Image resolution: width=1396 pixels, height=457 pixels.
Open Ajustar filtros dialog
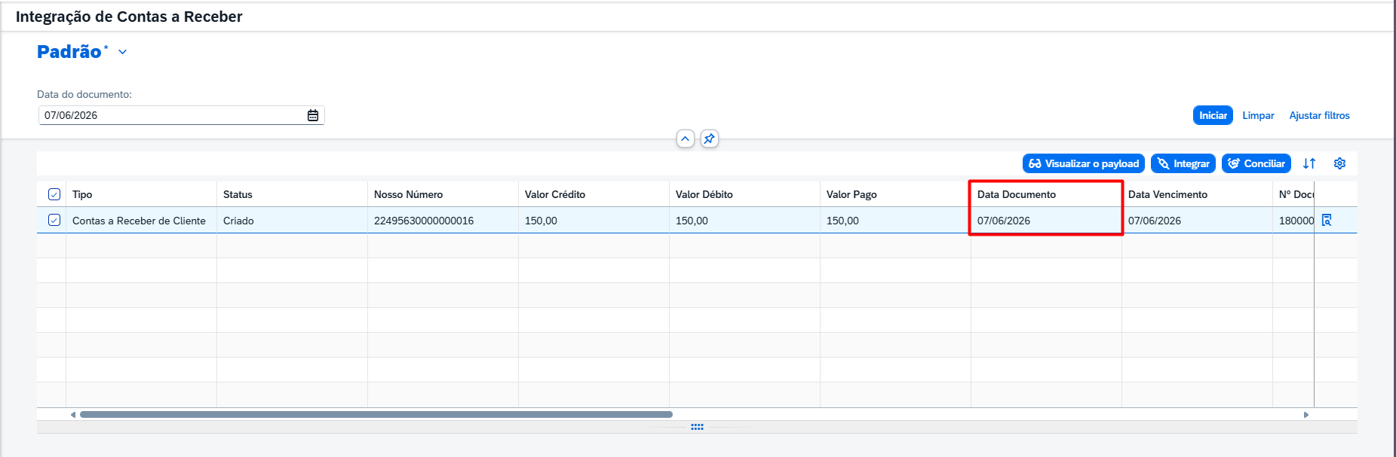[1319, 115]
